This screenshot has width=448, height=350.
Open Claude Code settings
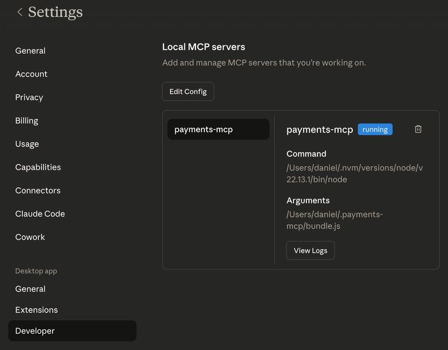click(x=40, y=214)
